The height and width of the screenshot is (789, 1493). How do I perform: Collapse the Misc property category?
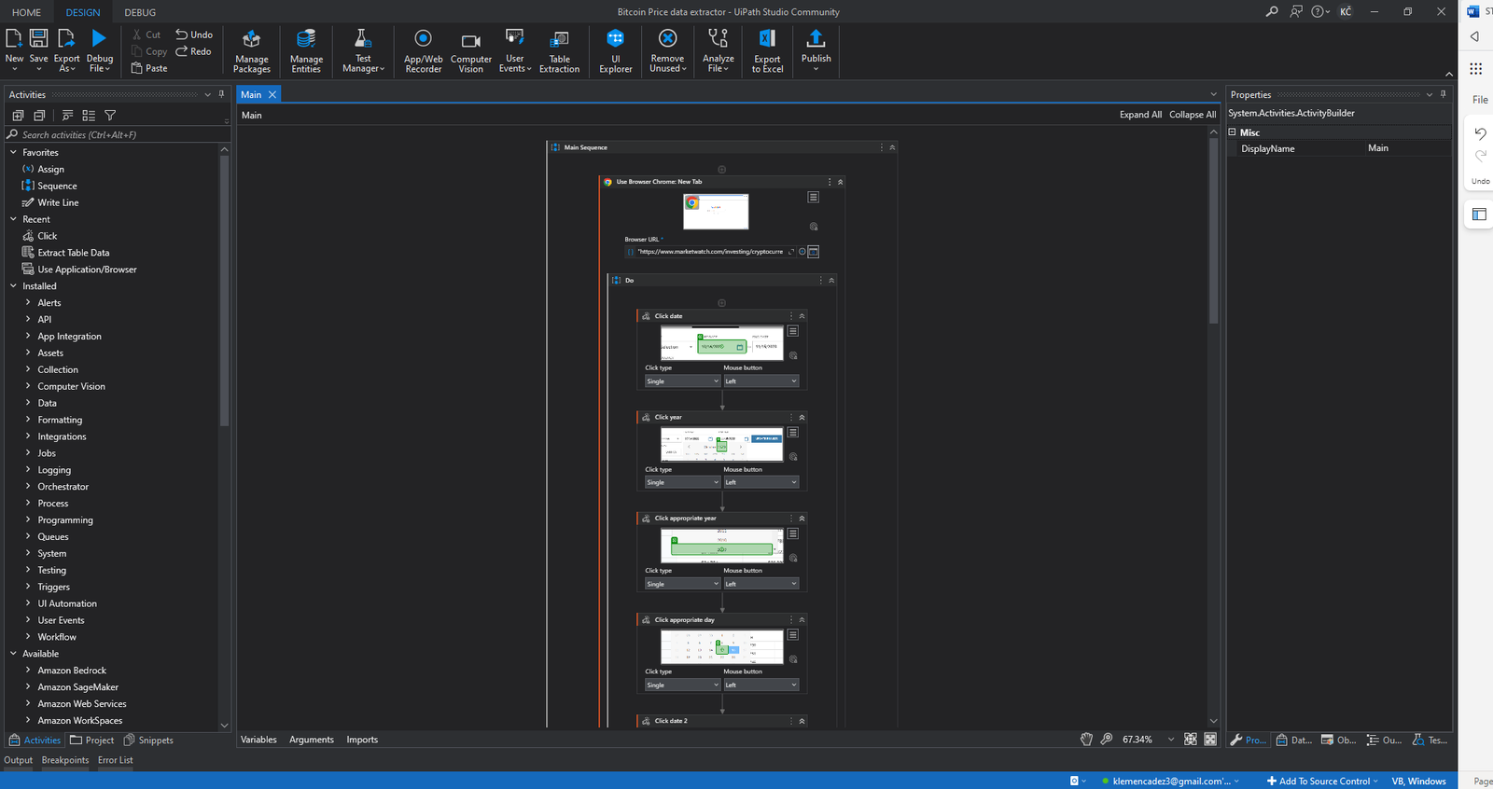pyautogui.click(x=1232, y=132)
